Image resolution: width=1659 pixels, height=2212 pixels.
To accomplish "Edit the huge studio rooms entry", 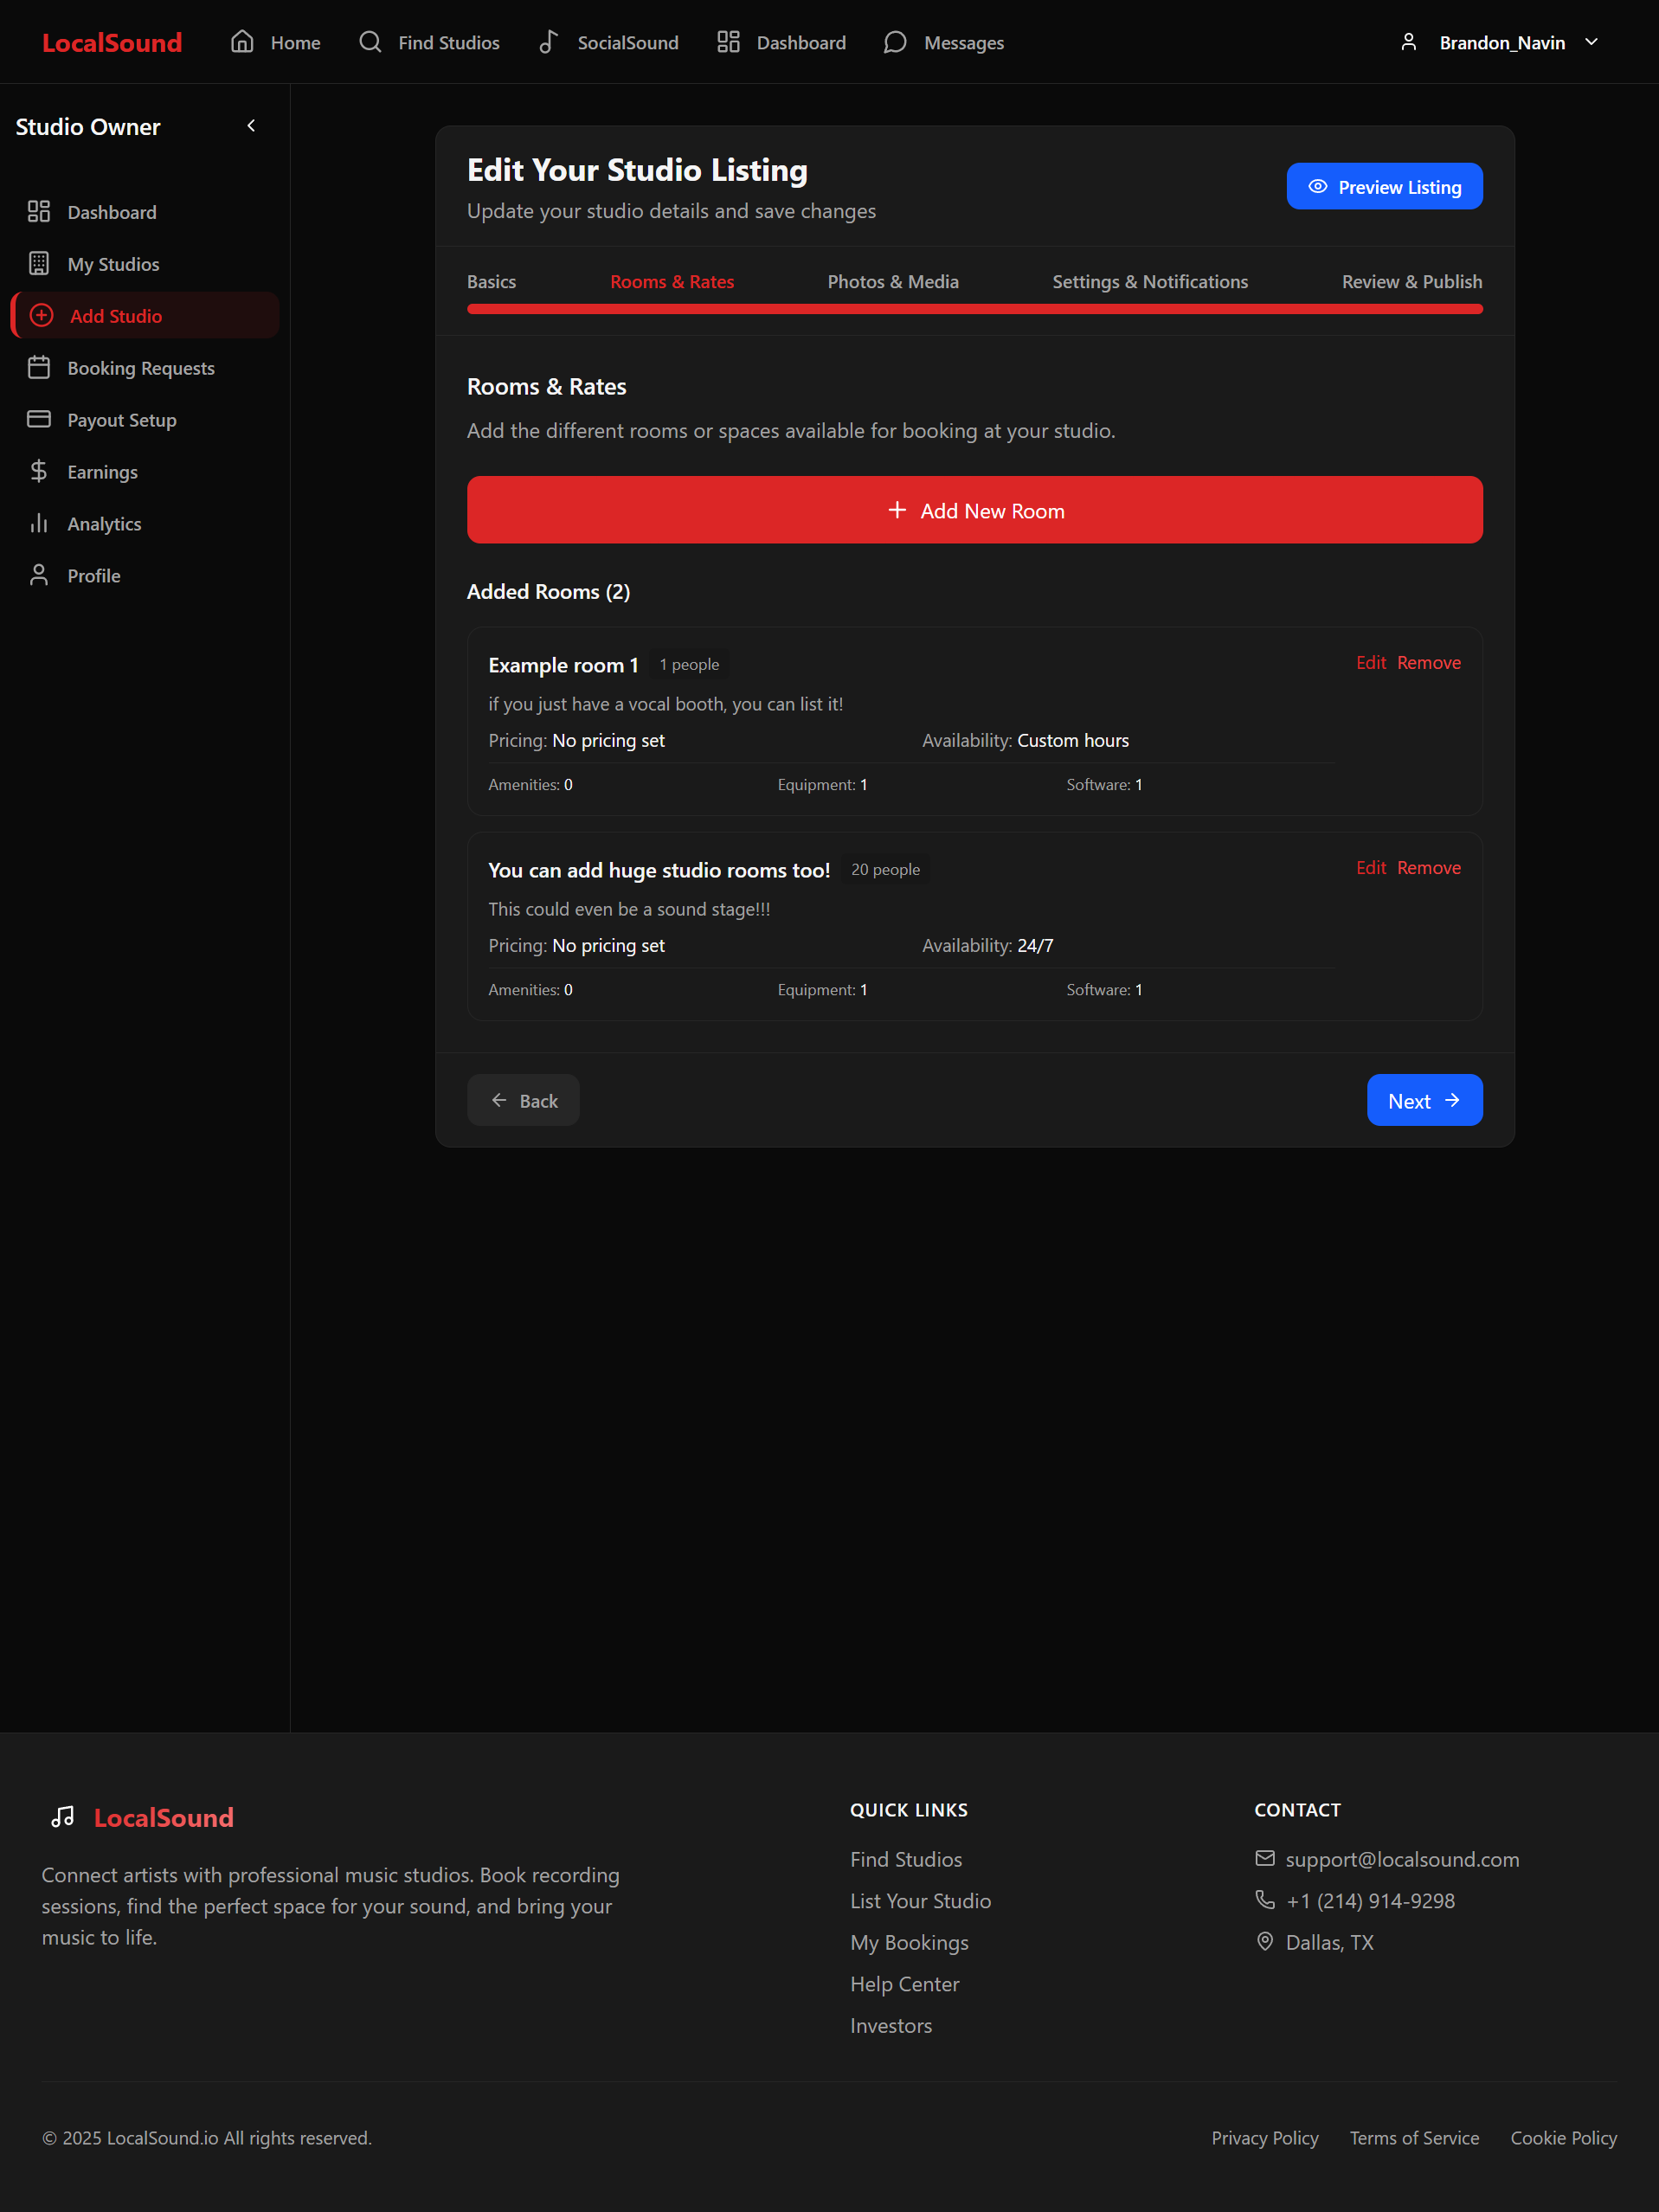I will coord(1371,868).
